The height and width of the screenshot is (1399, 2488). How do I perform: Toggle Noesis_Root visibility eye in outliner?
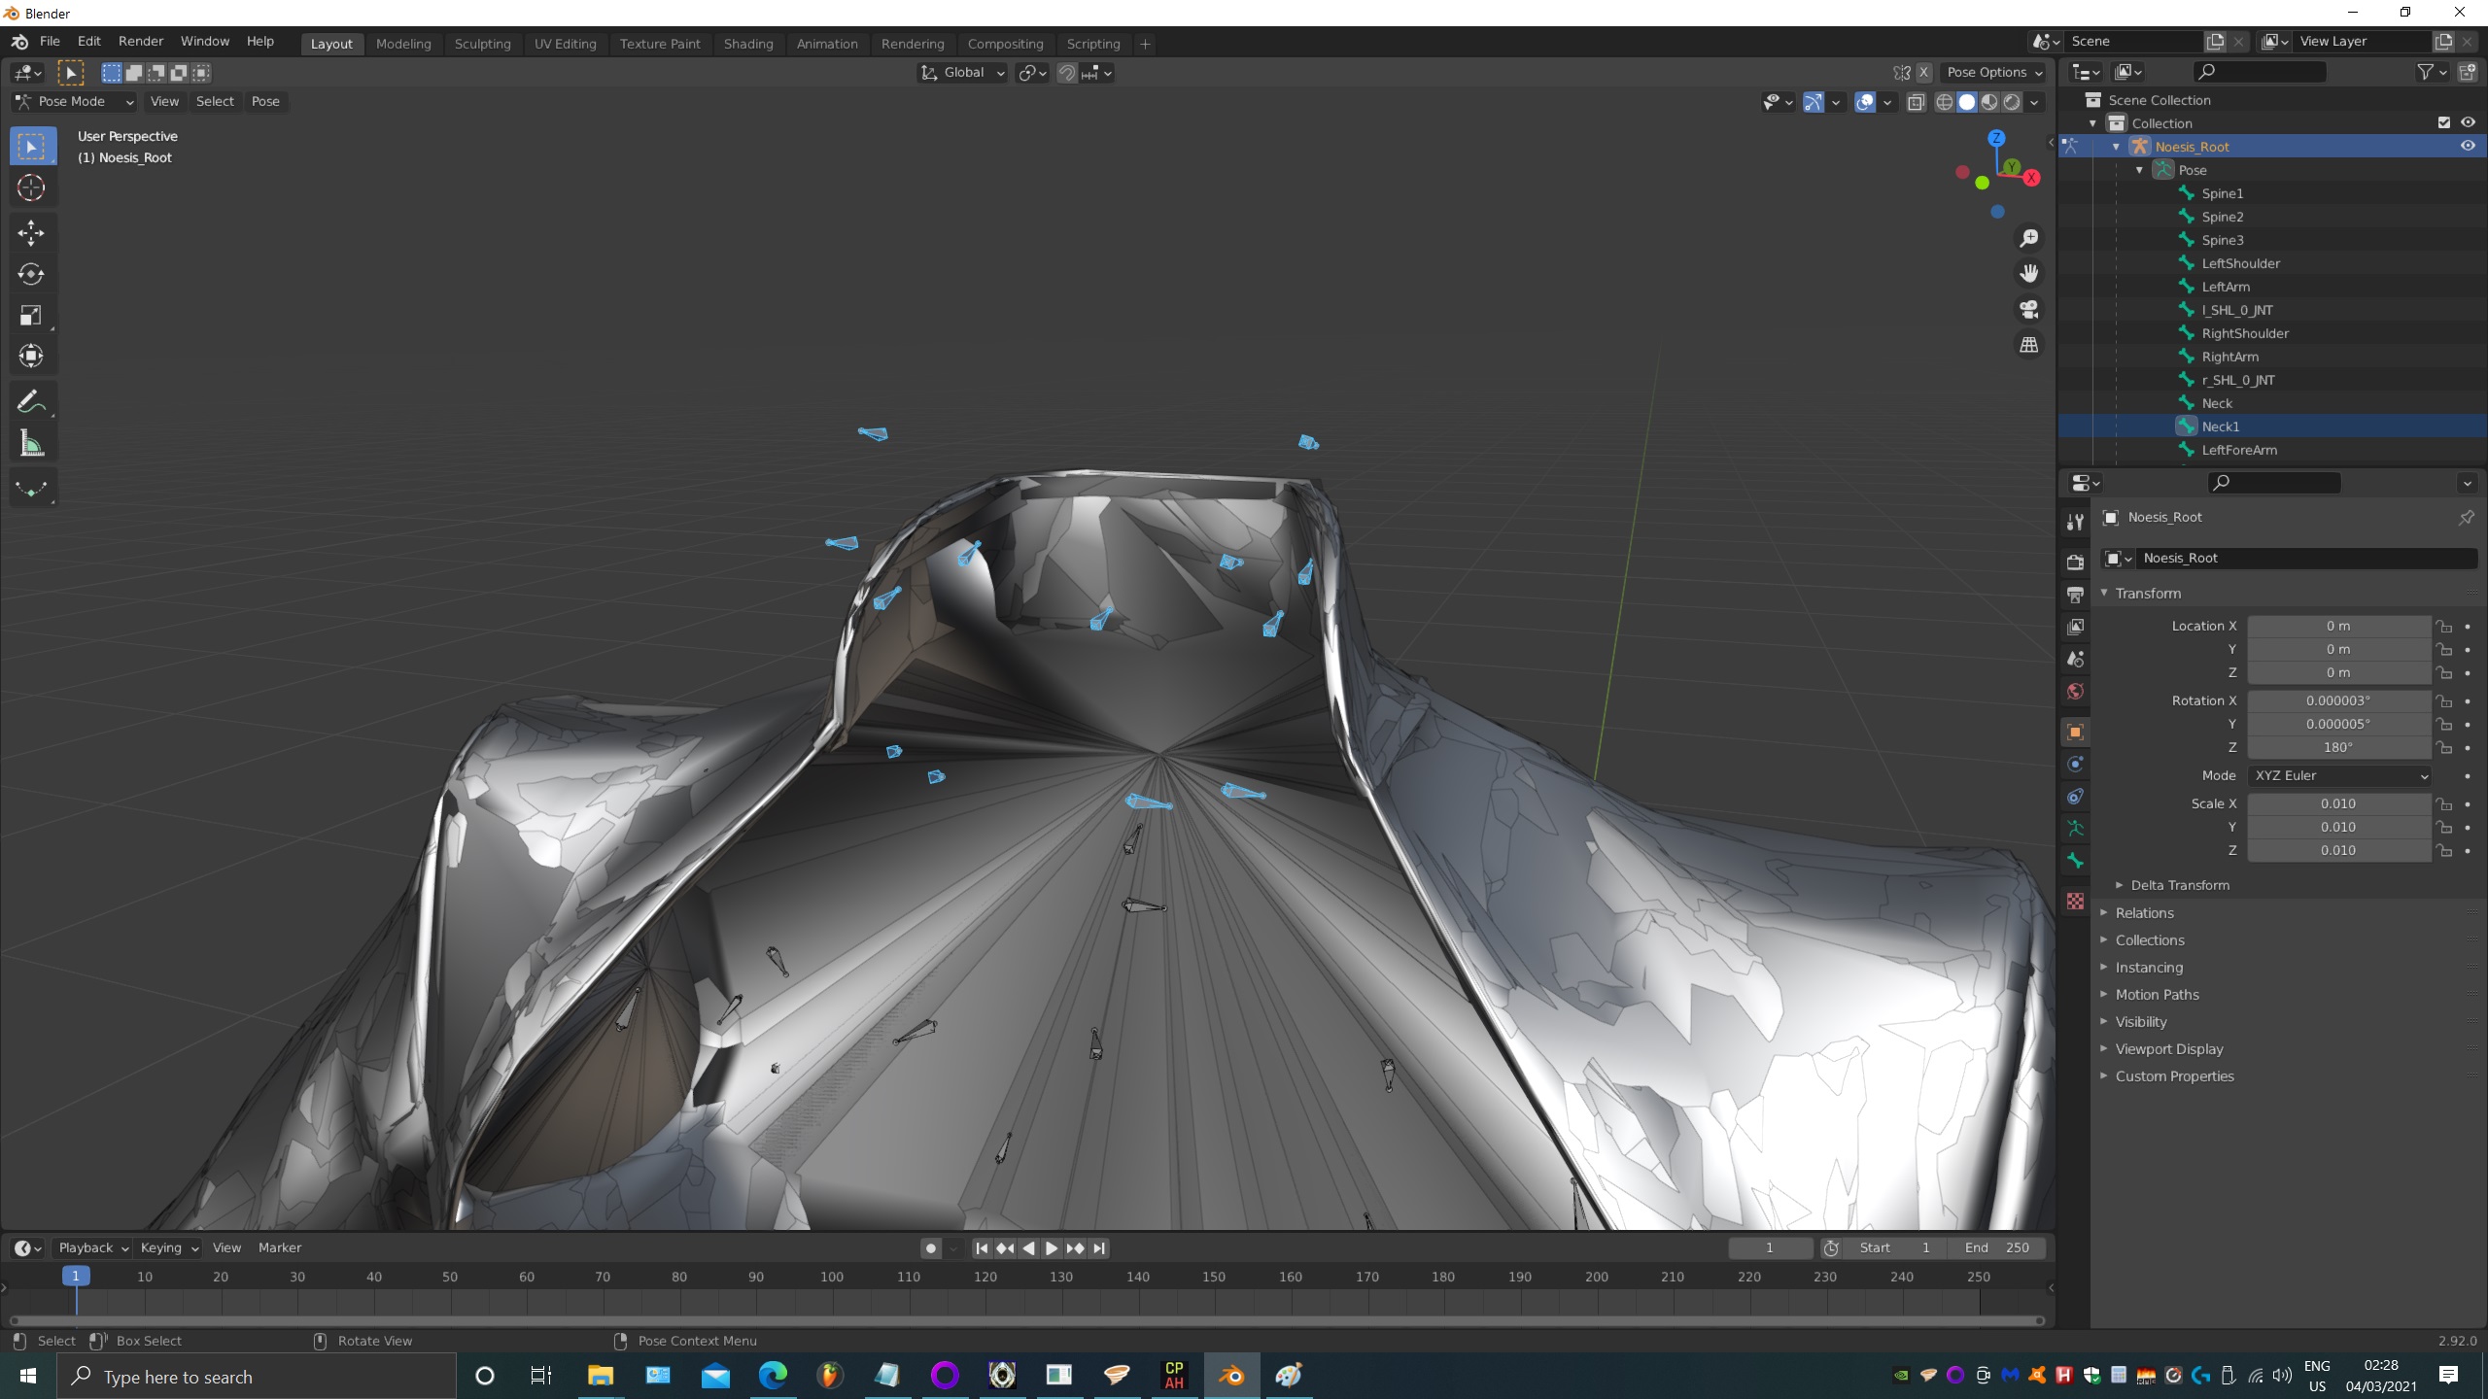point(2467,146)
